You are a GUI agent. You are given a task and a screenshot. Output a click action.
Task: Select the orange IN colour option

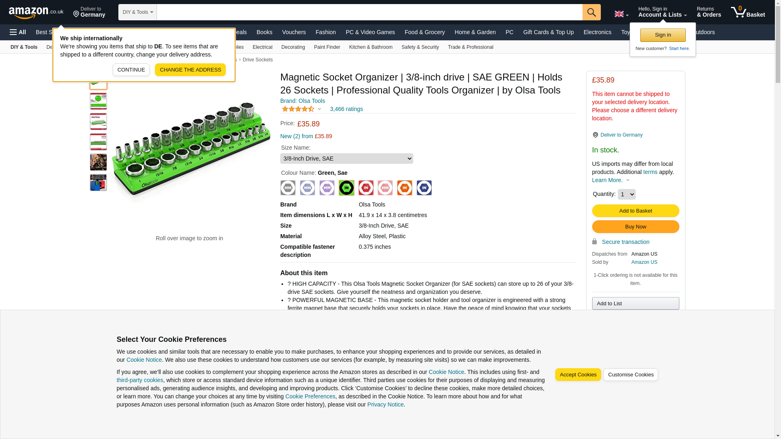[404, 188]
